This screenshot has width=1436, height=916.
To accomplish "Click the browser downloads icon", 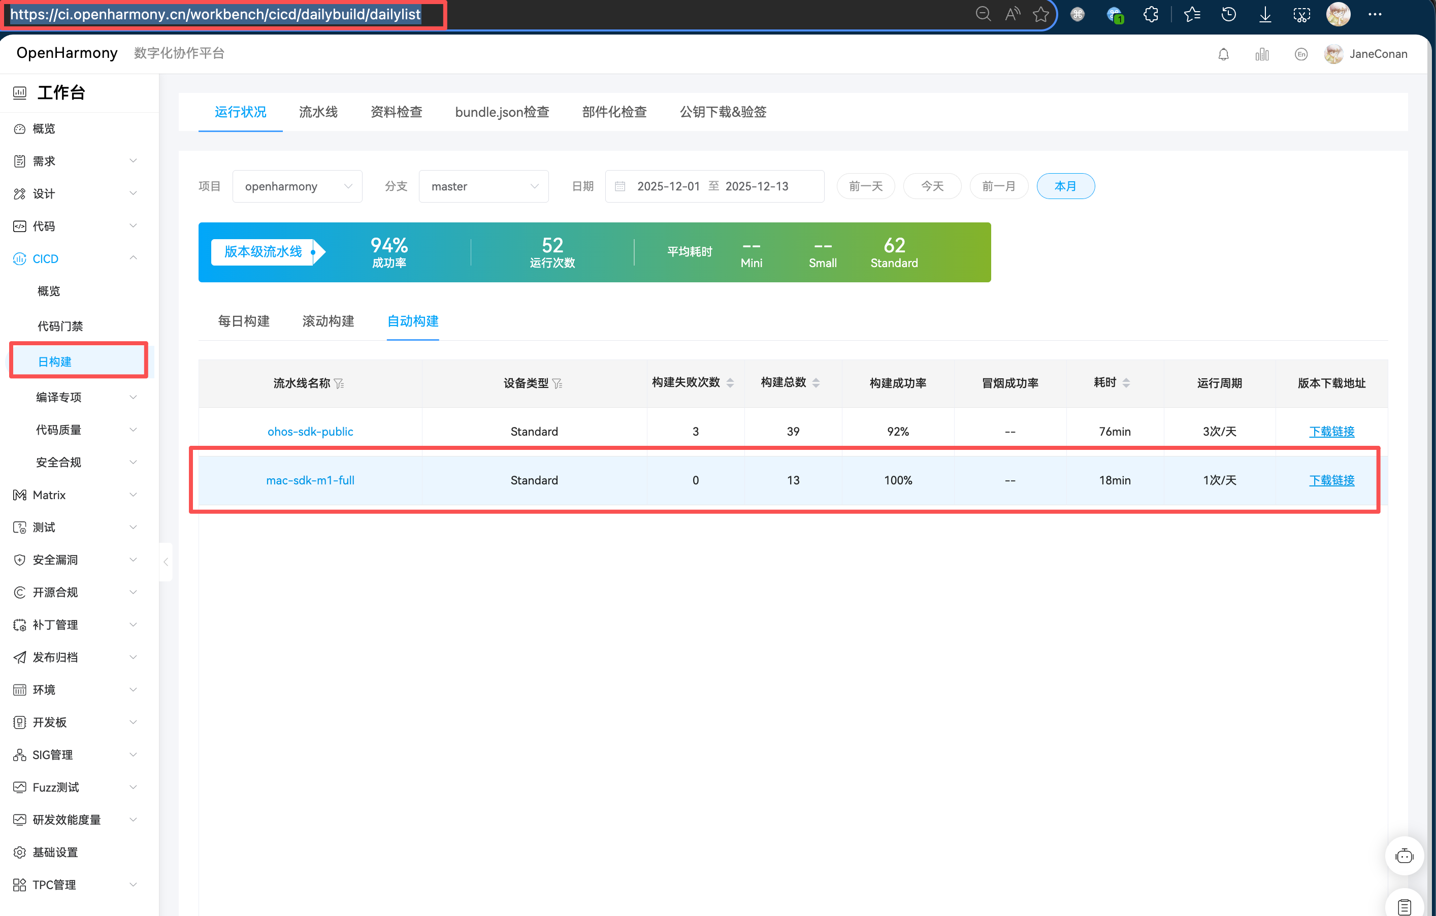I will point(1265,14).
